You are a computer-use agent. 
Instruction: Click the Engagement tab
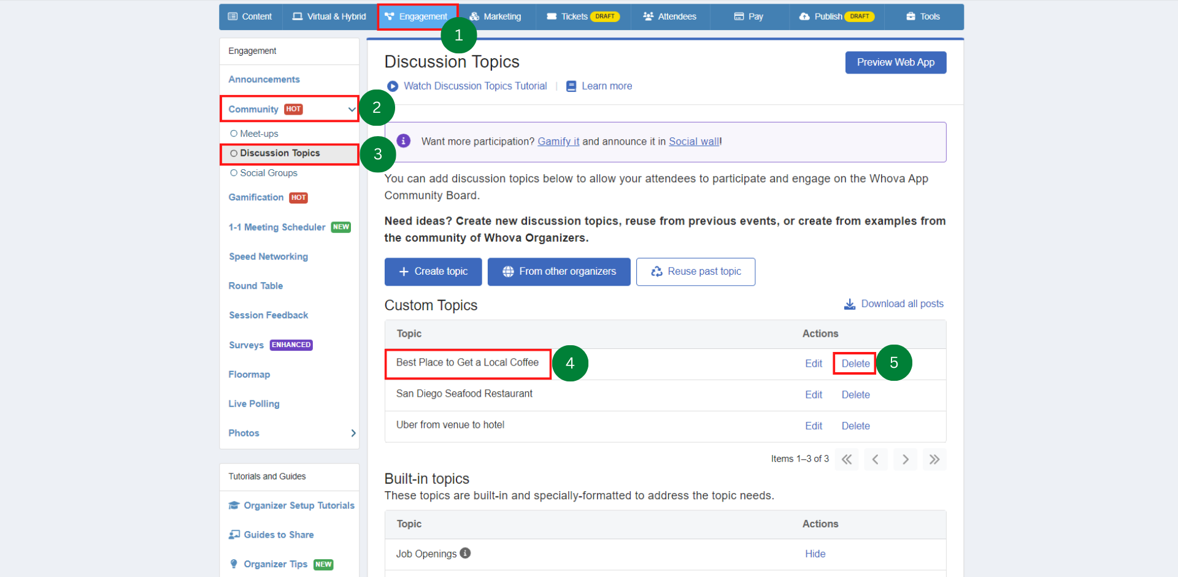(x=417, y=17)
